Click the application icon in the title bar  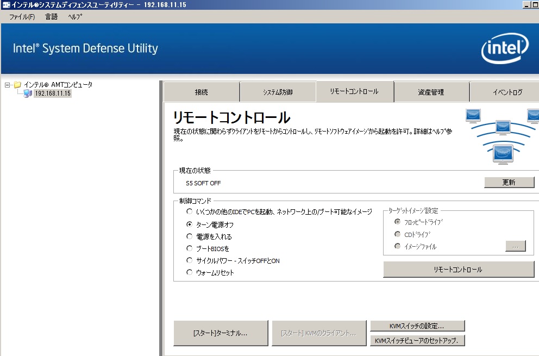point(6,5)
